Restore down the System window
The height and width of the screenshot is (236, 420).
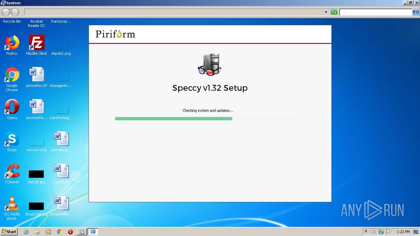(410, 3)
